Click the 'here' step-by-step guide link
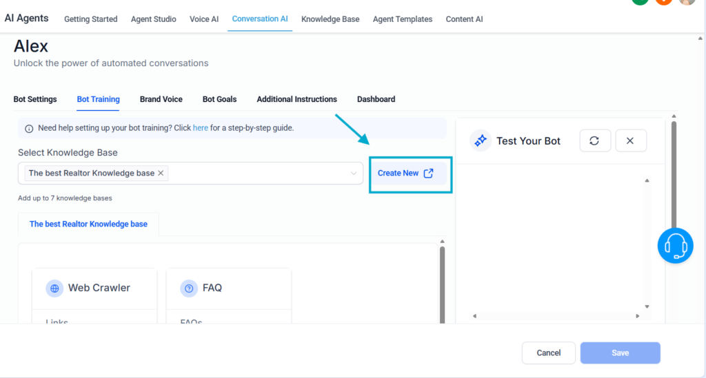The width and height of the screenshot is (706, 378). coord(200,128)
